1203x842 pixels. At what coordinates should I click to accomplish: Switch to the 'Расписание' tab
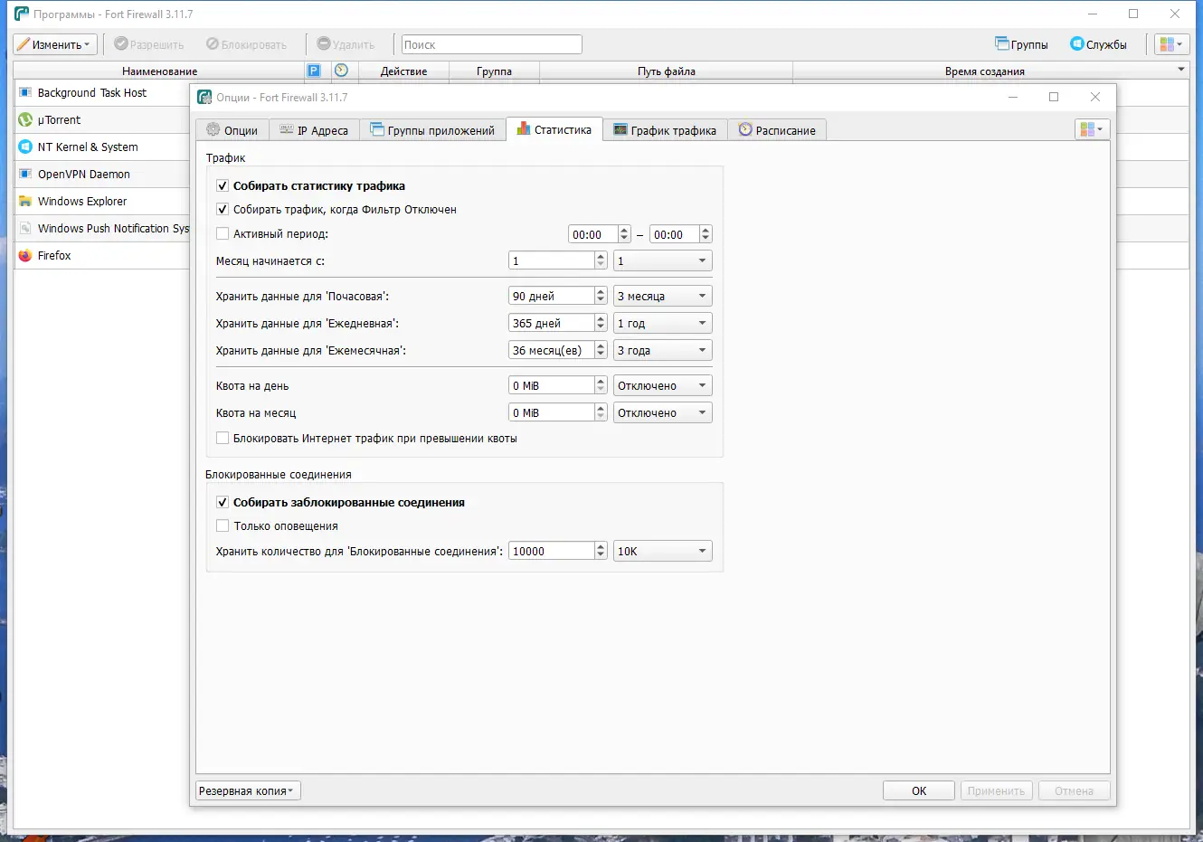[777, 130]
